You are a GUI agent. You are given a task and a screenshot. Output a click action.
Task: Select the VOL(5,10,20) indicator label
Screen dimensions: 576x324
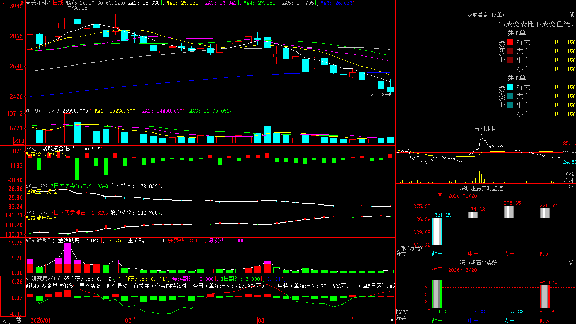click(x=42, y=111)
